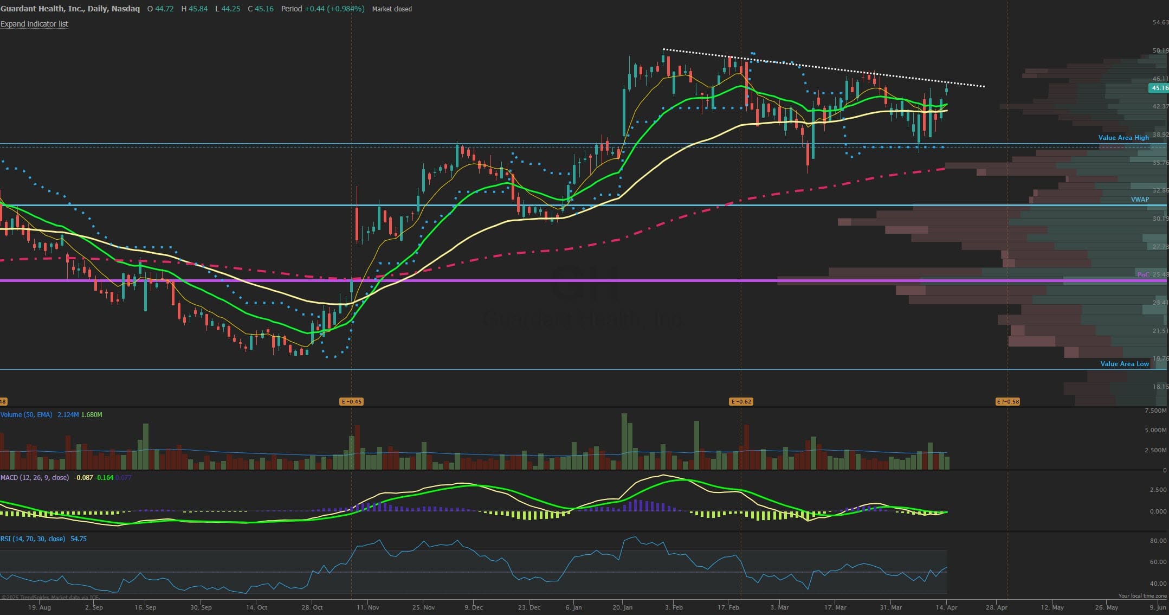The height and width of the screenshot is (615, 1169).
Task: Open the E -0.45 earnings marker
Action: click(x=351, y=402)
